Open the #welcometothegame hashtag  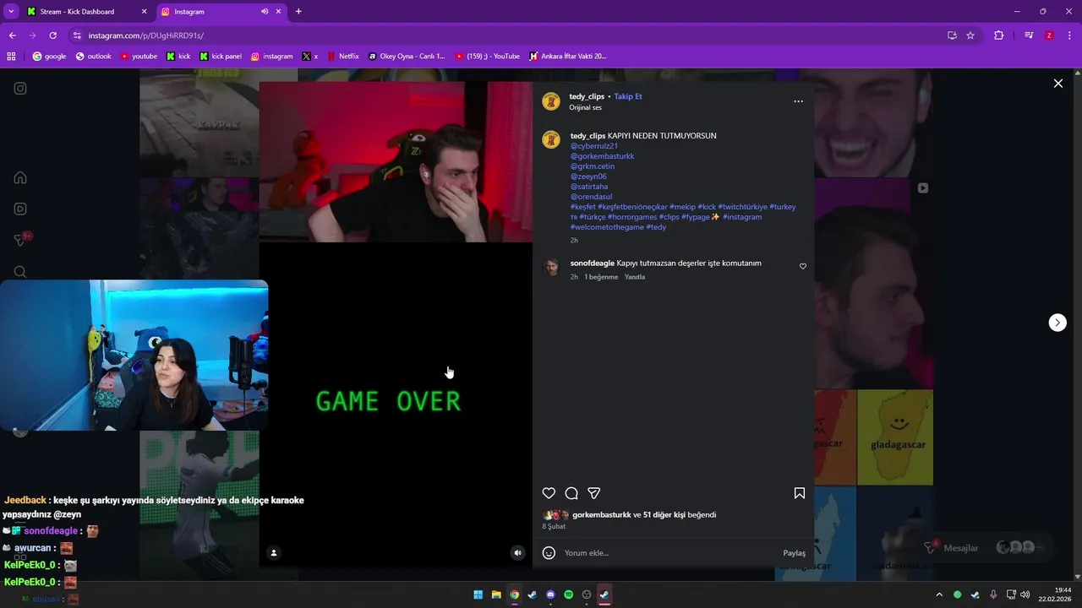click(607, 227)
